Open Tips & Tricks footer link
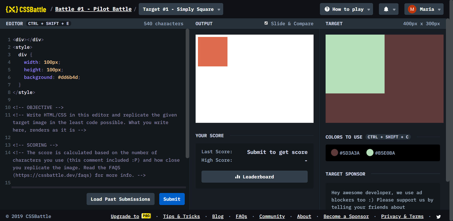This screenshot has height=221, width=453. (x=181, y=216)
